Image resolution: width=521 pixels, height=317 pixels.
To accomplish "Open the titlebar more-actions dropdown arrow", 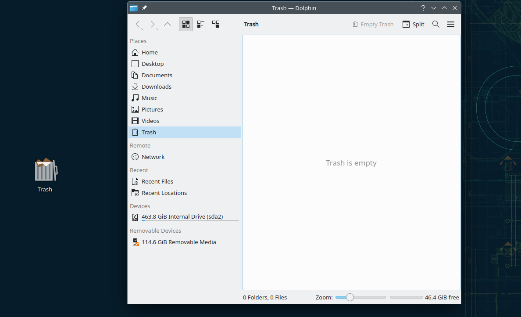I will [433, 7].
